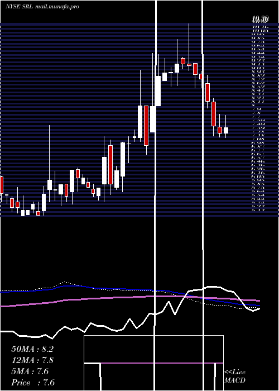
Task: Click the '12MA : 7.8' value
Action: pos(33,360)
